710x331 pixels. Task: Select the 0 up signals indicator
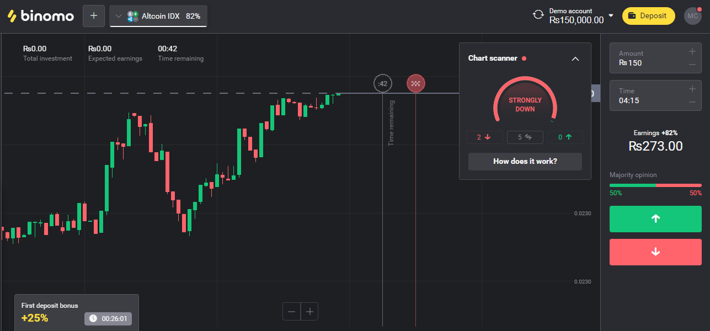[565, 137]
